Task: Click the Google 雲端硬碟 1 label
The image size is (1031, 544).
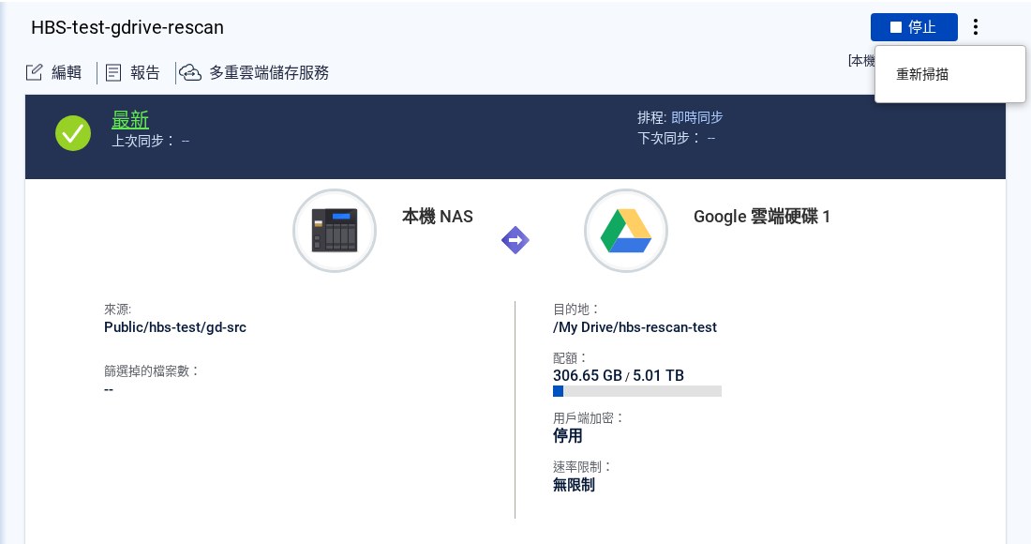Action: (761, 217)
